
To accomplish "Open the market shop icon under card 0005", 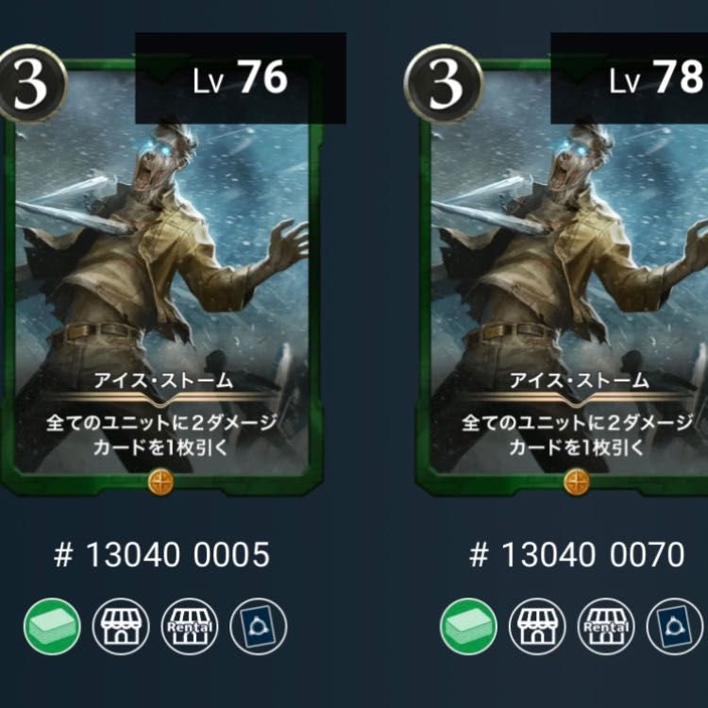I will pos(121,626).
